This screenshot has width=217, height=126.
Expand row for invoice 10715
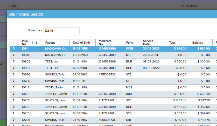[13, 94]
